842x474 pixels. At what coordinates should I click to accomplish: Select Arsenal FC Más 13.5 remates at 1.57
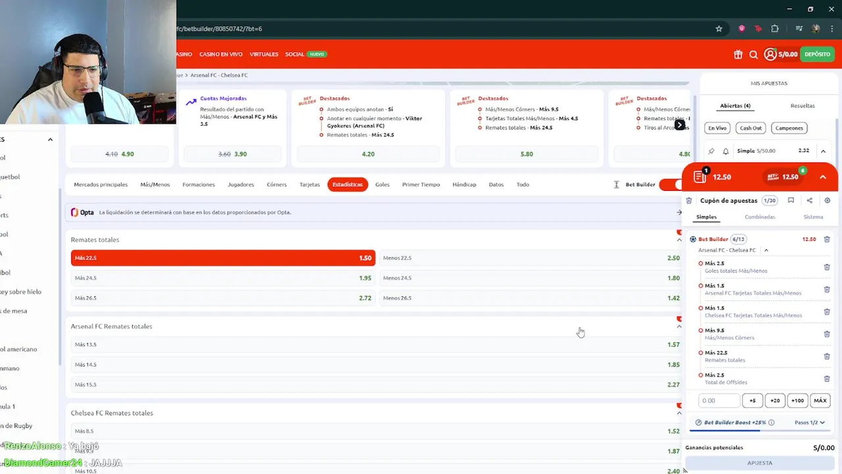377,344
